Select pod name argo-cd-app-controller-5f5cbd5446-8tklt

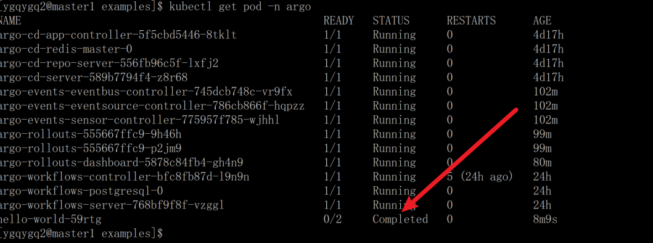click(x=118, y=35)
